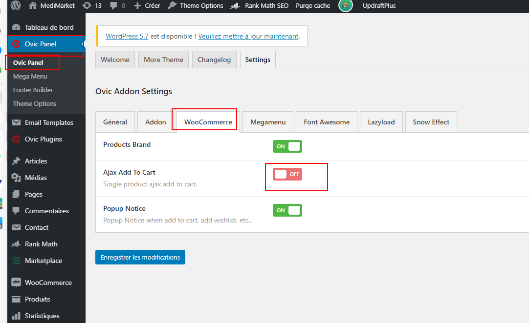Click the Commentaires speech bubble icon
This screenshot has width=529, height=323.
(16, 211)
